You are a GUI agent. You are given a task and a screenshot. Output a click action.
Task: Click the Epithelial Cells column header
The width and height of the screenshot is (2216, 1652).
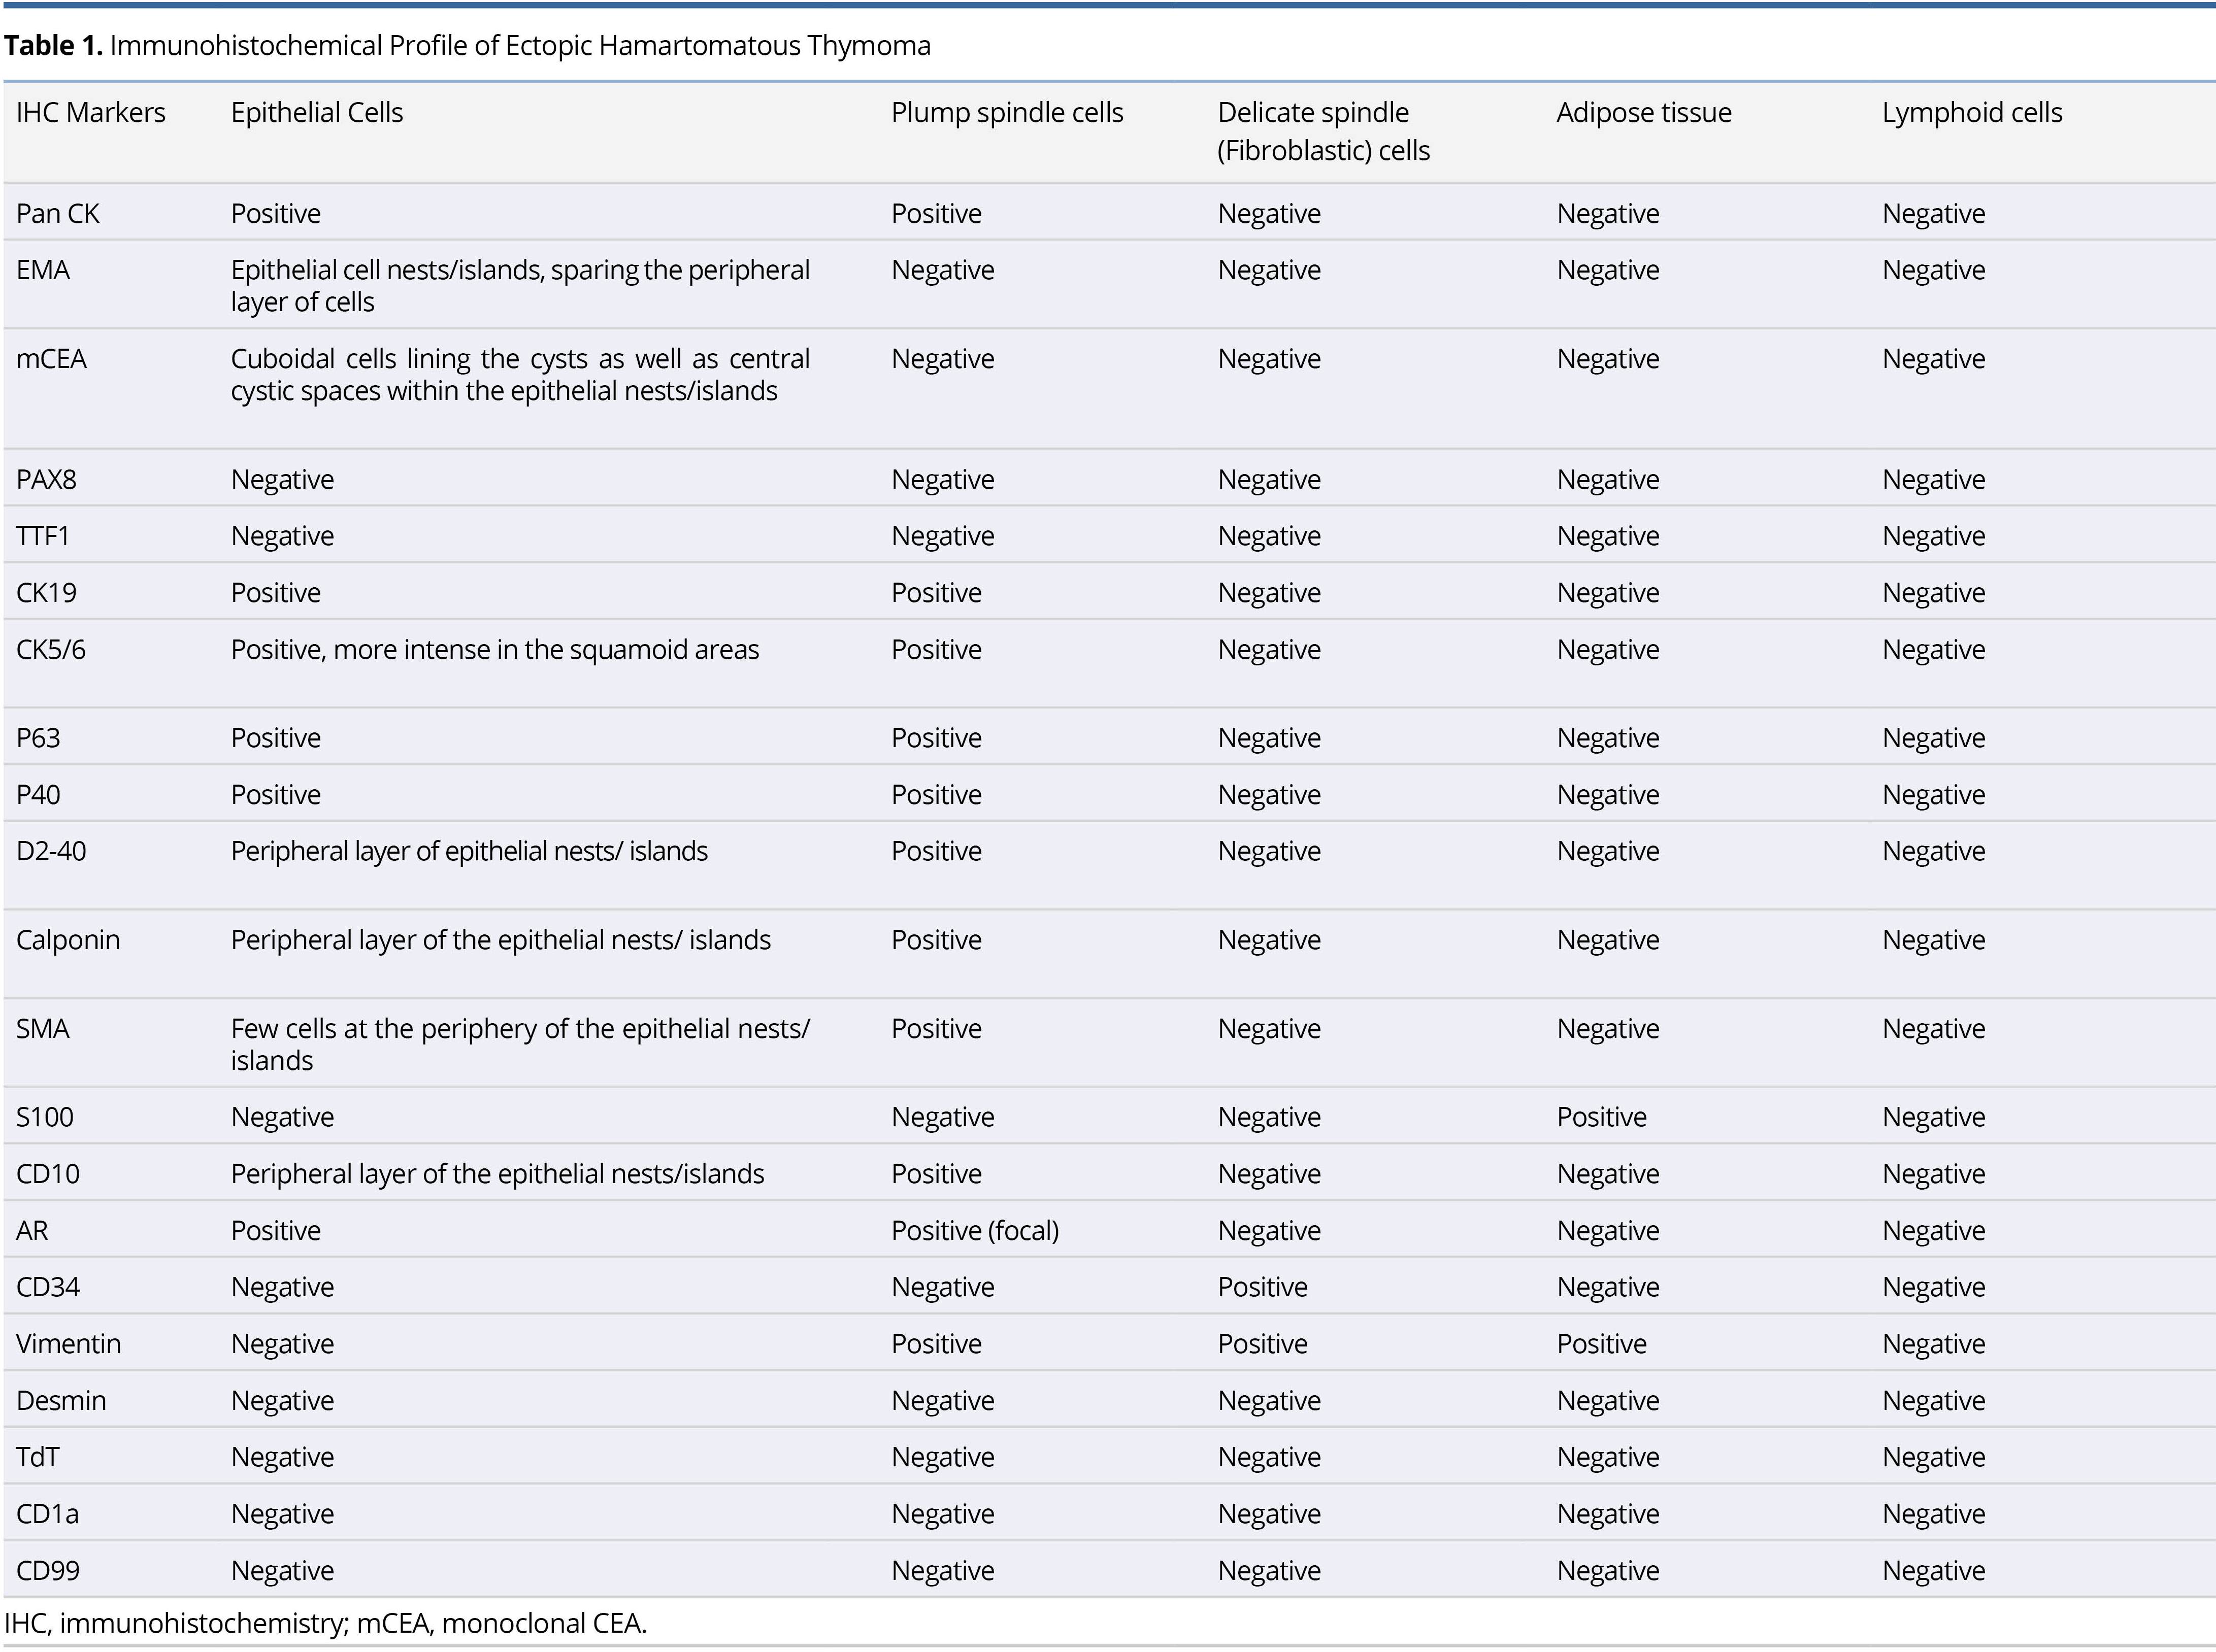click(317, 113)
